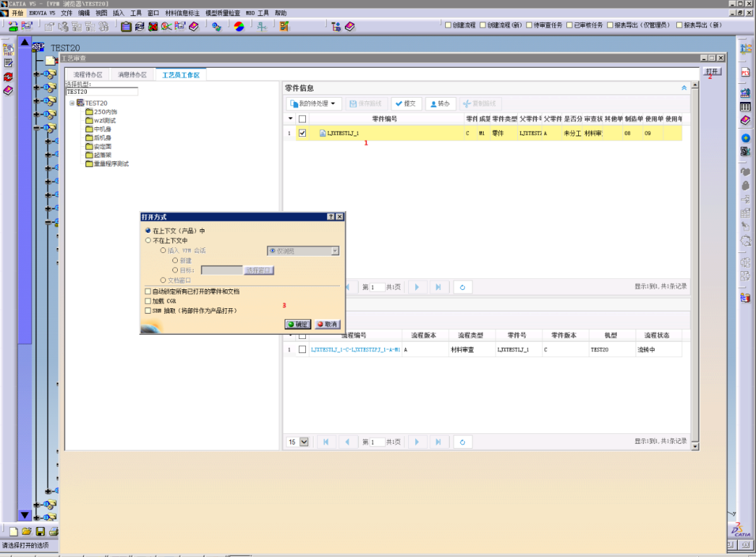
Task: Click the green refresh icon in top toolbar
Action: click(13, 27)
